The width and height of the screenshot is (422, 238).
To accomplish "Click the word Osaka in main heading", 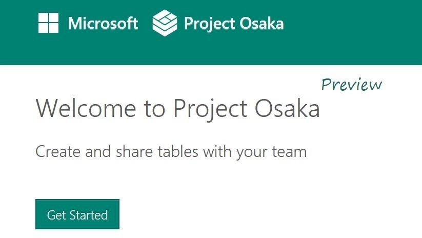I will coord(287,108).
